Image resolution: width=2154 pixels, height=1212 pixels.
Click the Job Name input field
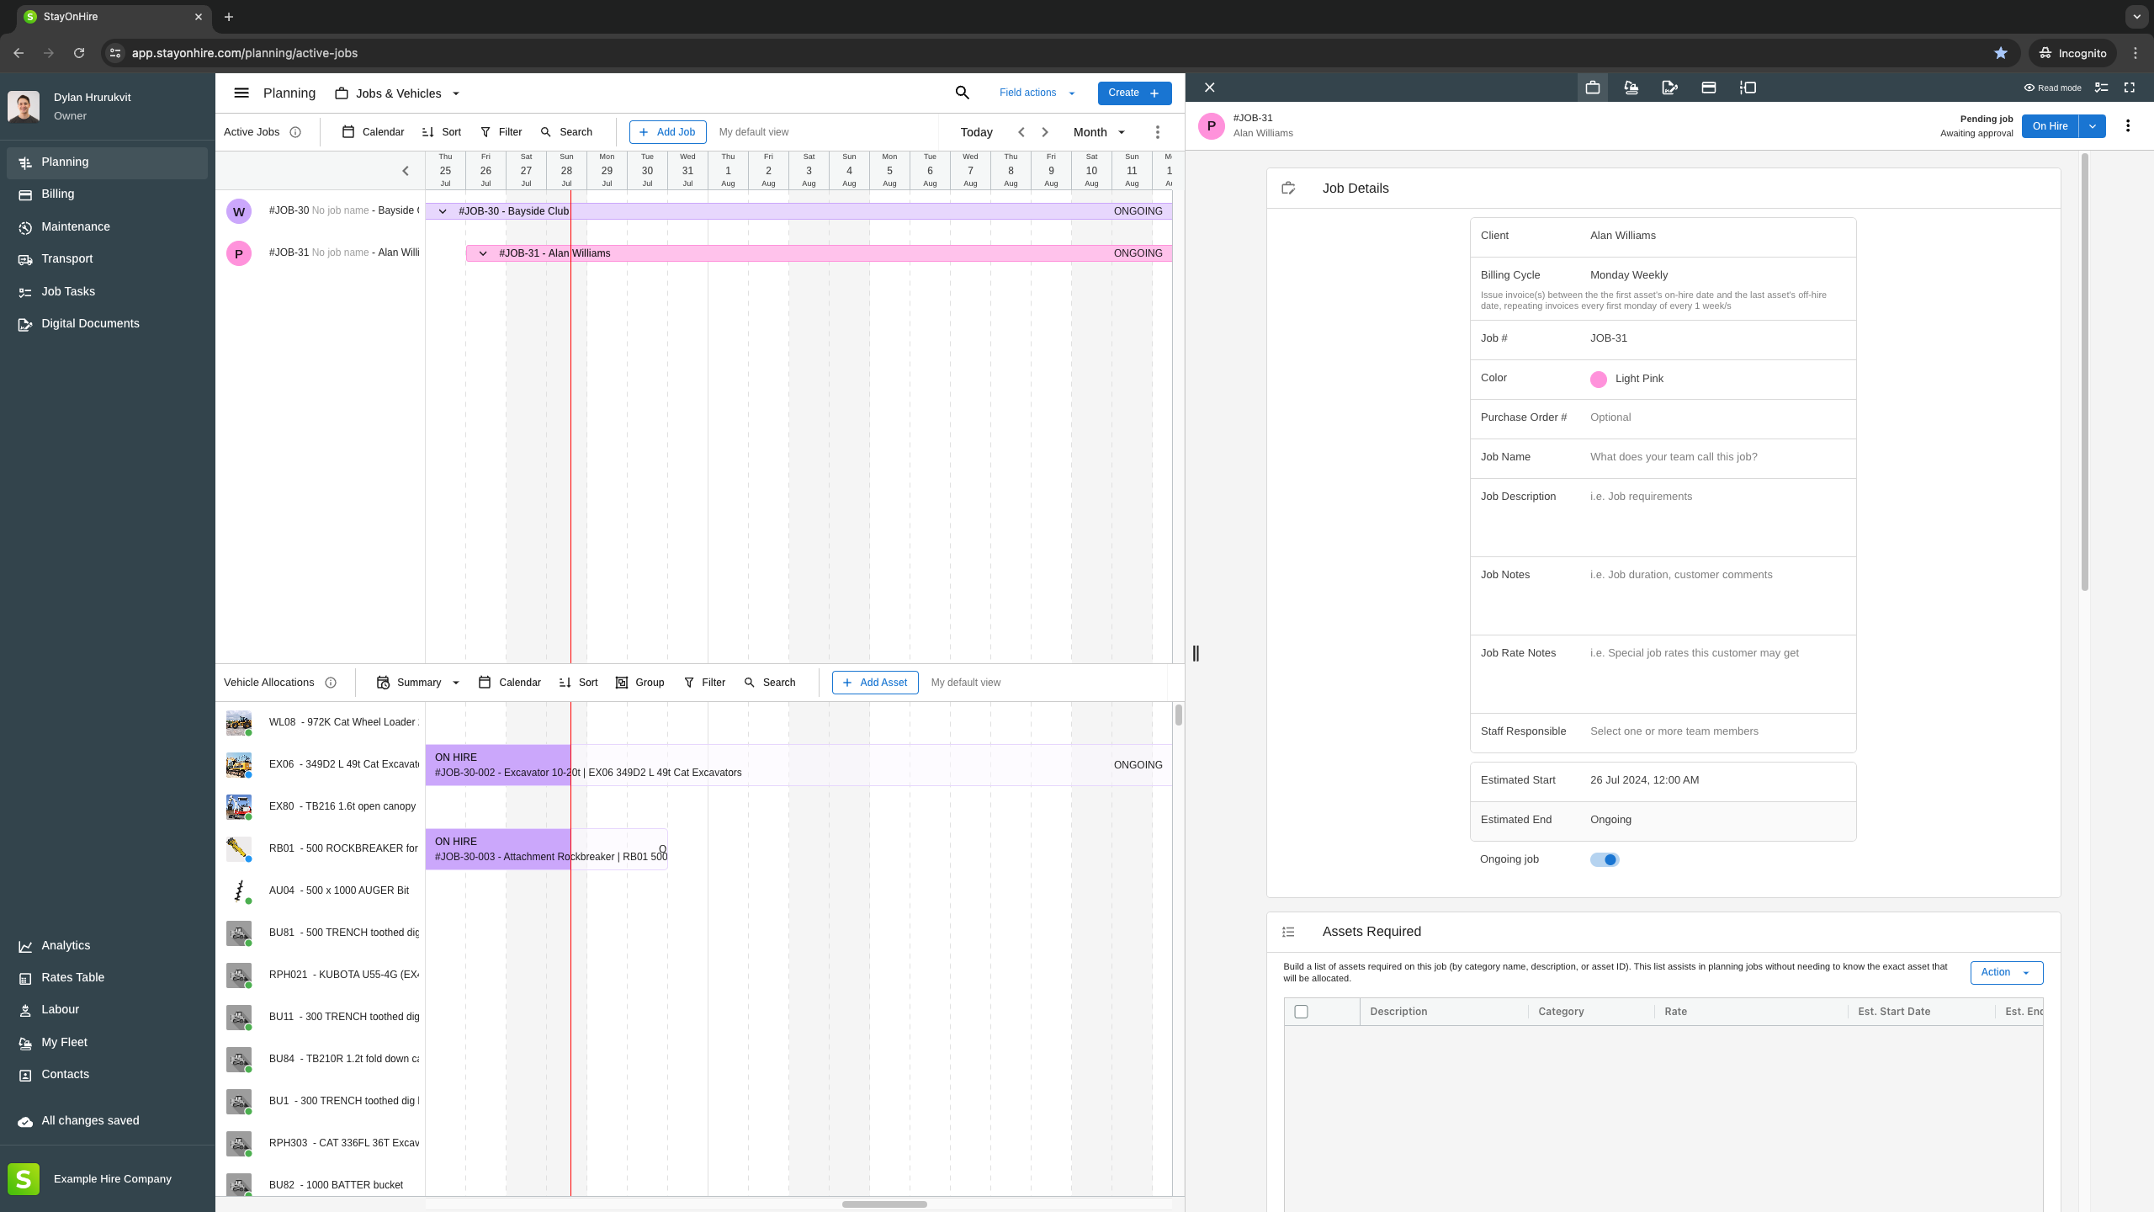[1716, 457]
